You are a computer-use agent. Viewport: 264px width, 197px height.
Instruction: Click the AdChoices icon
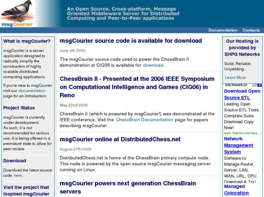(x=245, y=85)
